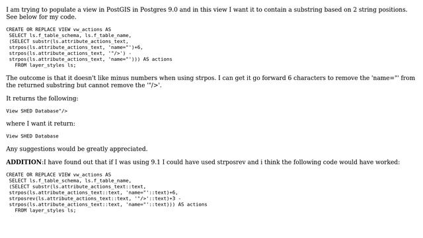Click the paragraph about minus numbers in strpos
423x238 pixels.
(x=210, y=81)
